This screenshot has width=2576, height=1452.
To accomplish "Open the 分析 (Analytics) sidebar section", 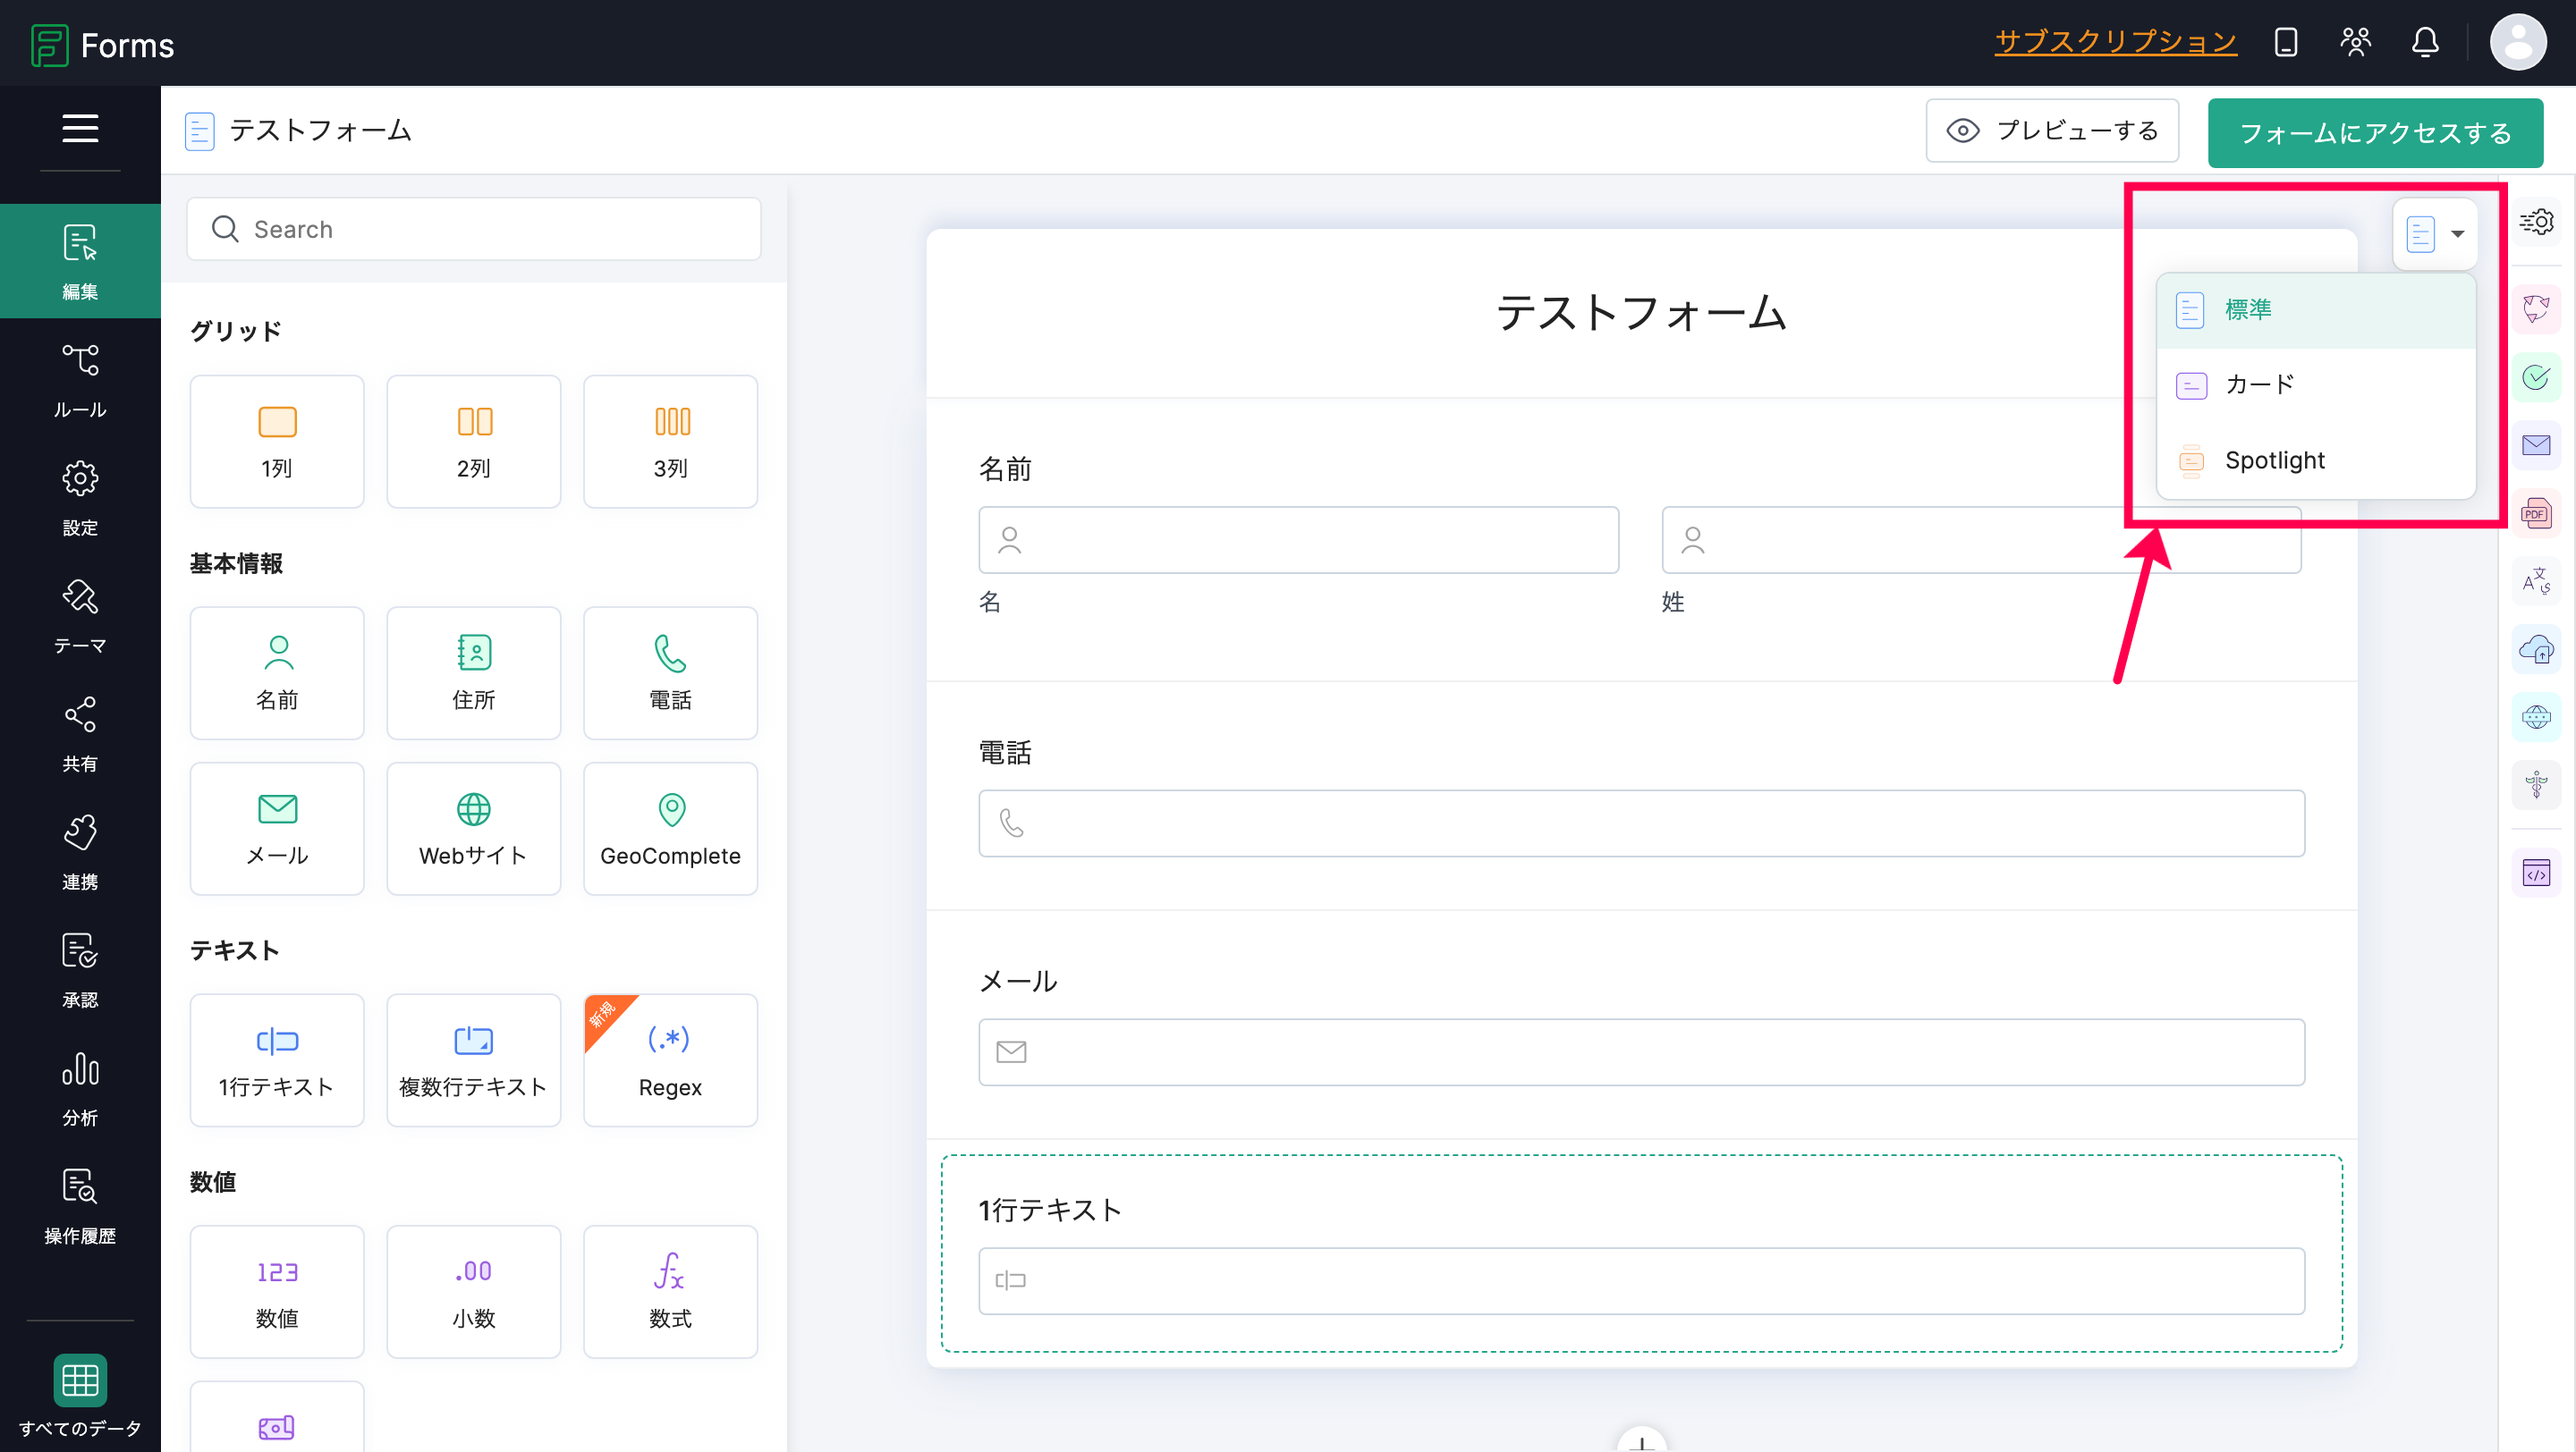I will (80, 1087).
